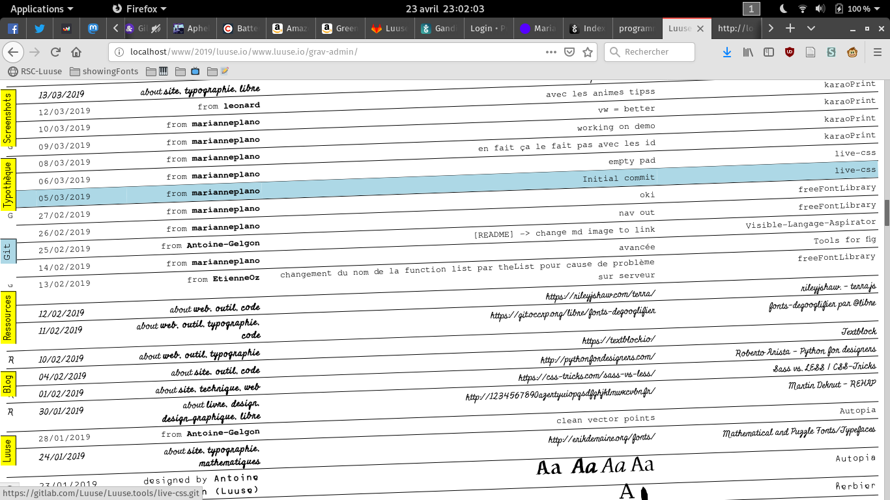Screen dimensions: 890x500
Task: Switch to the Login tab
Action: click(488, 28)
